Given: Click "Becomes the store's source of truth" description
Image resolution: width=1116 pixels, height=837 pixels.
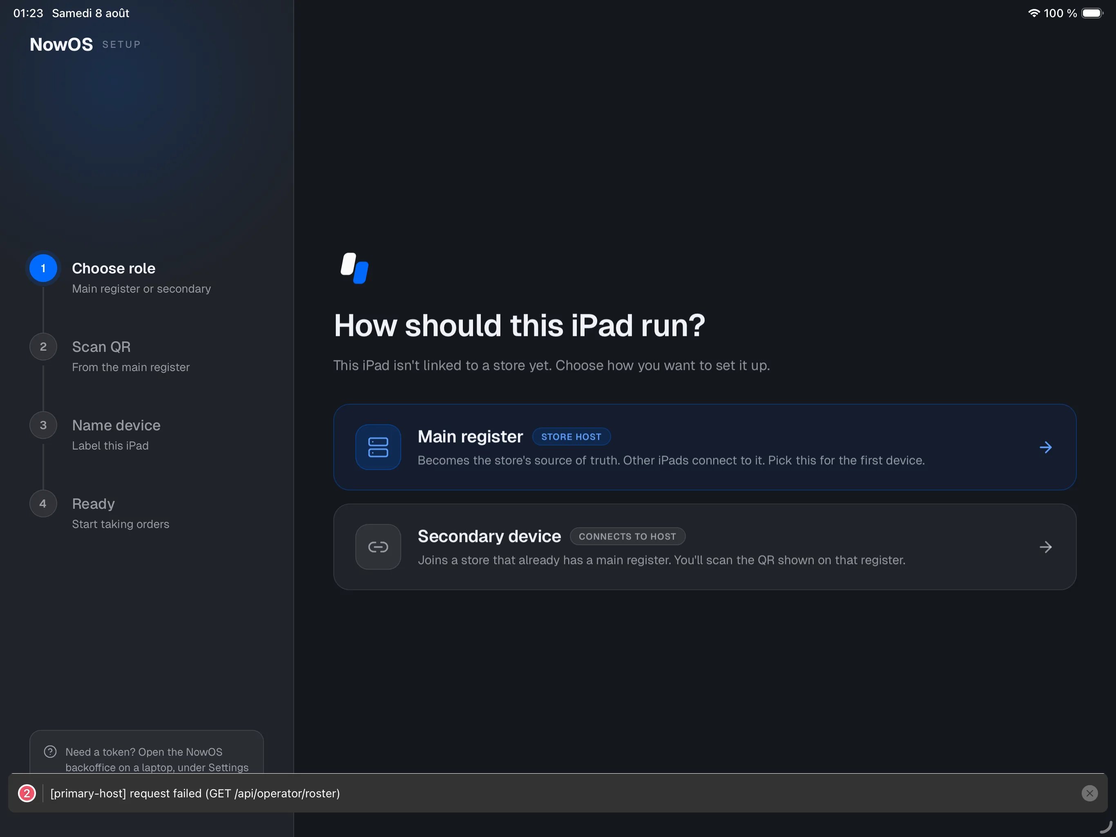Looking at the screenshot, I should coord(671,461).
